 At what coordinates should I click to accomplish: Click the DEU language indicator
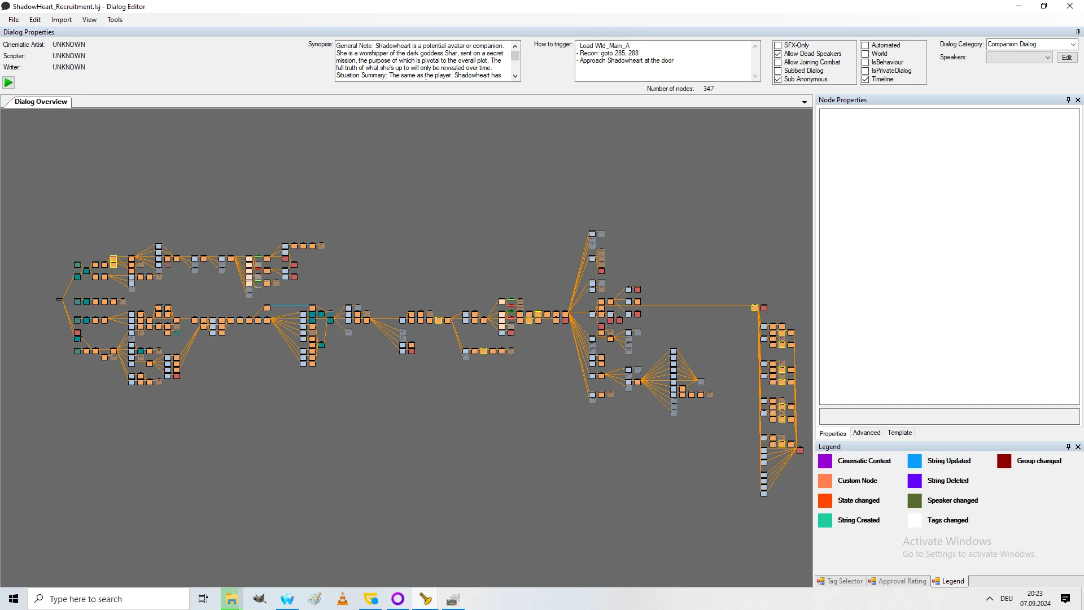[1006, 599]
